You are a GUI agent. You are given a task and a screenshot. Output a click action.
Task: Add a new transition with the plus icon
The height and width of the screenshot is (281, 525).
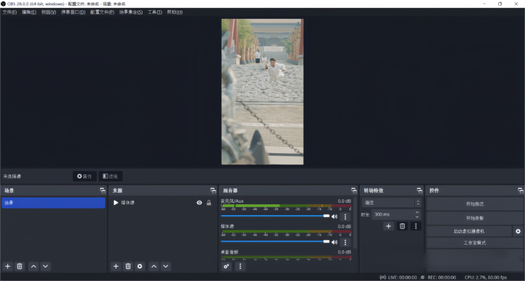[x=388, y=226]
